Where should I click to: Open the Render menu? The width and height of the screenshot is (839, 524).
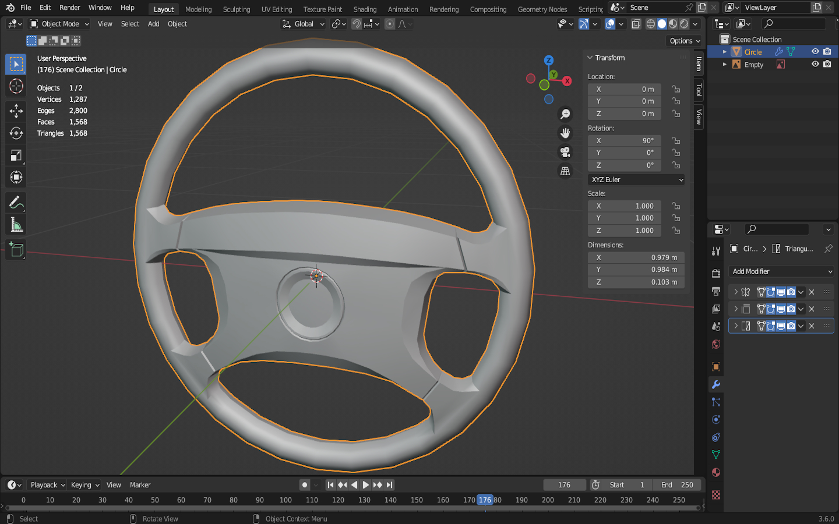(x=69, y=8)
